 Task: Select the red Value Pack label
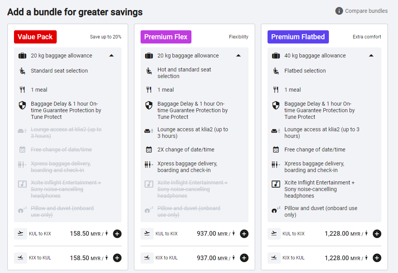(35, 37)
